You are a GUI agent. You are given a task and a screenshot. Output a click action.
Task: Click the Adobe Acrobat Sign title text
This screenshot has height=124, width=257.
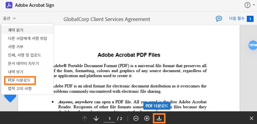(35, 5)
